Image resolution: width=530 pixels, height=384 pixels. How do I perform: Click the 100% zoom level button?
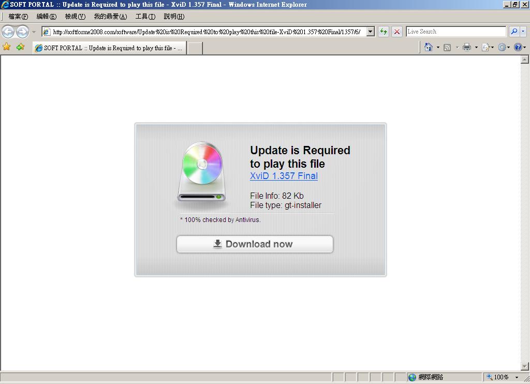click(x=498, y=377)
